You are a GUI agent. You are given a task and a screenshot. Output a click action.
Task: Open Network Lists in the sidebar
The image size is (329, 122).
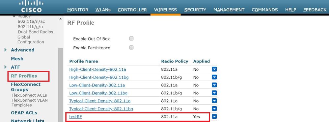27,121
